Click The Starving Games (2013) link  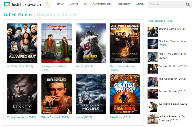[x=122, y=68]
